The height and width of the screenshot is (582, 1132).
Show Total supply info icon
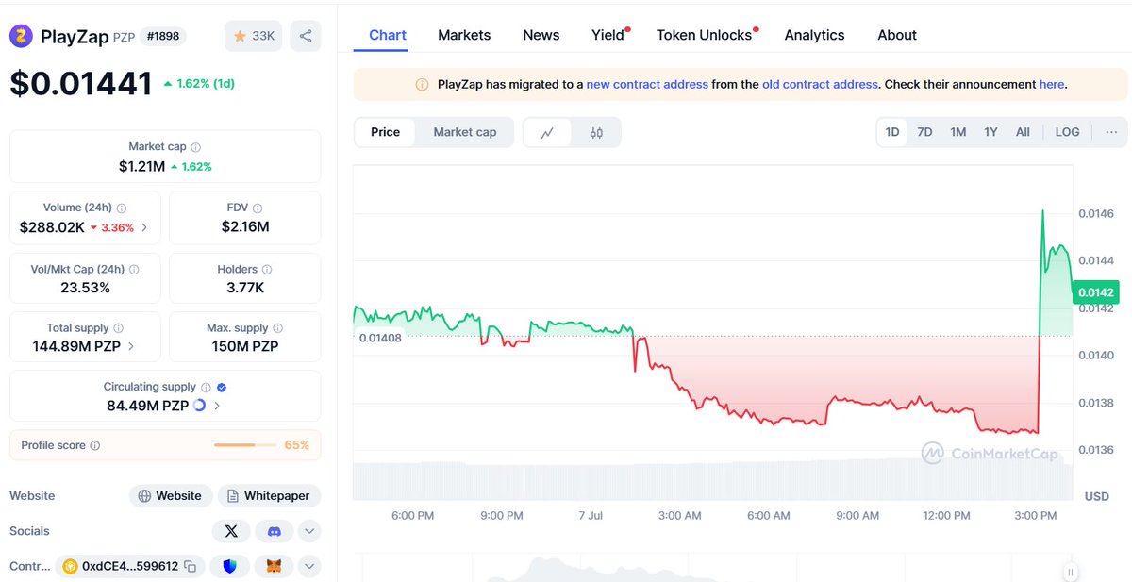click(x=118, y=328)
